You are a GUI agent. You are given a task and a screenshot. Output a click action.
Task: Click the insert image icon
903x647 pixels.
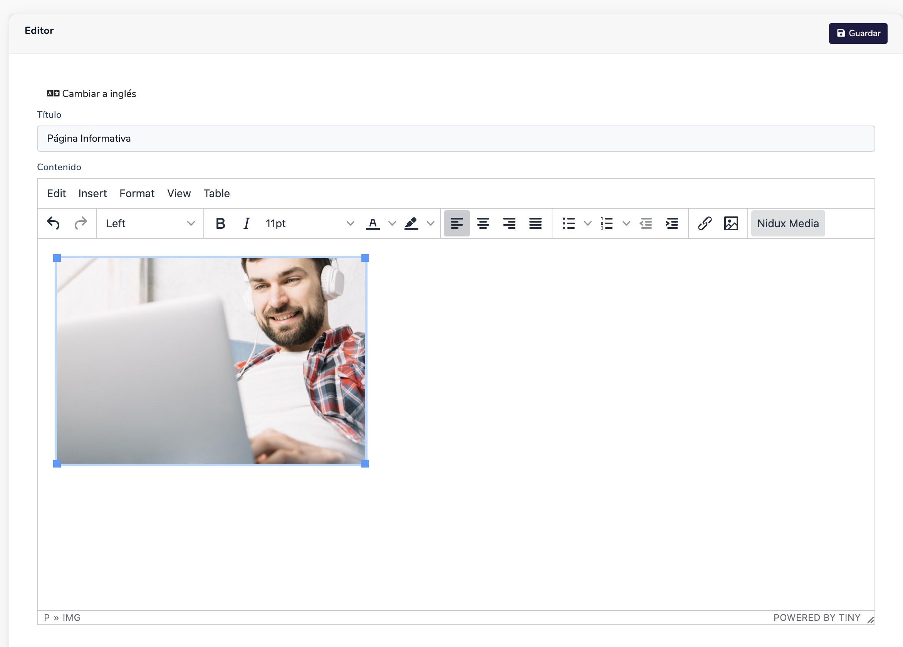[x=730, y=223]
